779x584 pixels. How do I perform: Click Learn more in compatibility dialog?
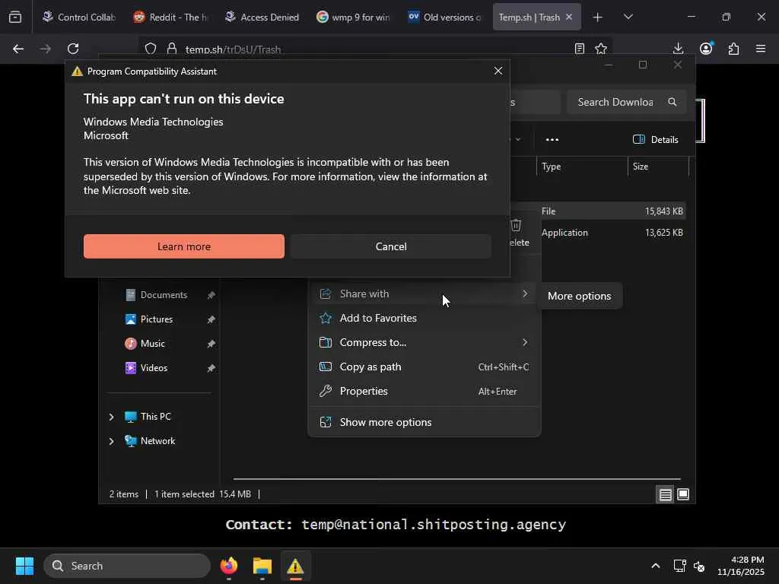point(184,246)
